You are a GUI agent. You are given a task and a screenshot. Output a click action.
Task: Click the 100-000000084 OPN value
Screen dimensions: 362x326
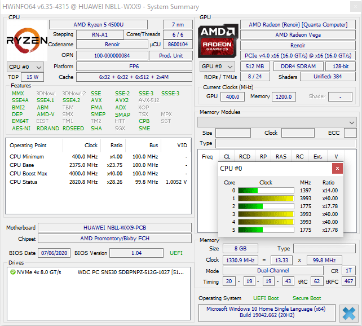click(112, 56)
